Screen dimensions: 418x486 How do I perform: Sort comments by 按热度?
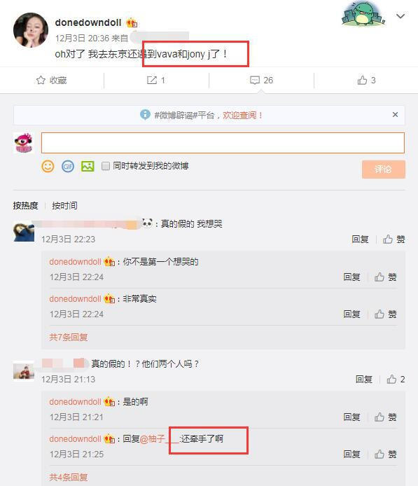click(x=25, y=205)
